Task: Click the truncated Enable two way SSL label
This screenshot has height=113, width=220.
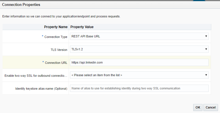Action: [36, 76]
